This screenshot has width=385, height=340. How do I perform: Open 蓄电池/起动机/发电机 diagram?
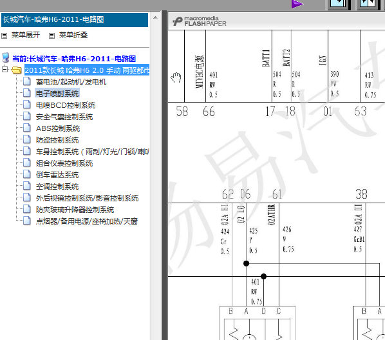pos(71,82)
